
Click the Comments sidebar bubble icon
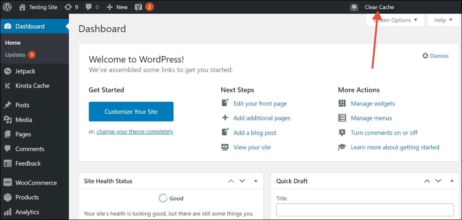coord(8,149)
